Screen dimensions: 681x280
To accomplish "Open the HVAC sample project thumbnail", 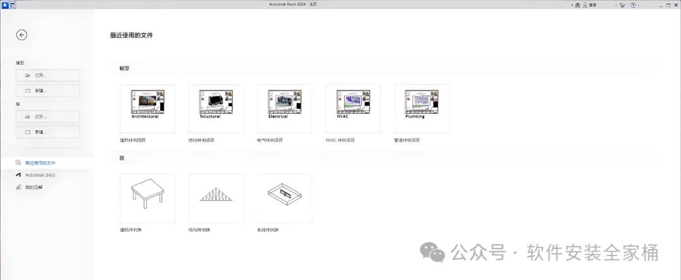I will (x=353, y=109).
